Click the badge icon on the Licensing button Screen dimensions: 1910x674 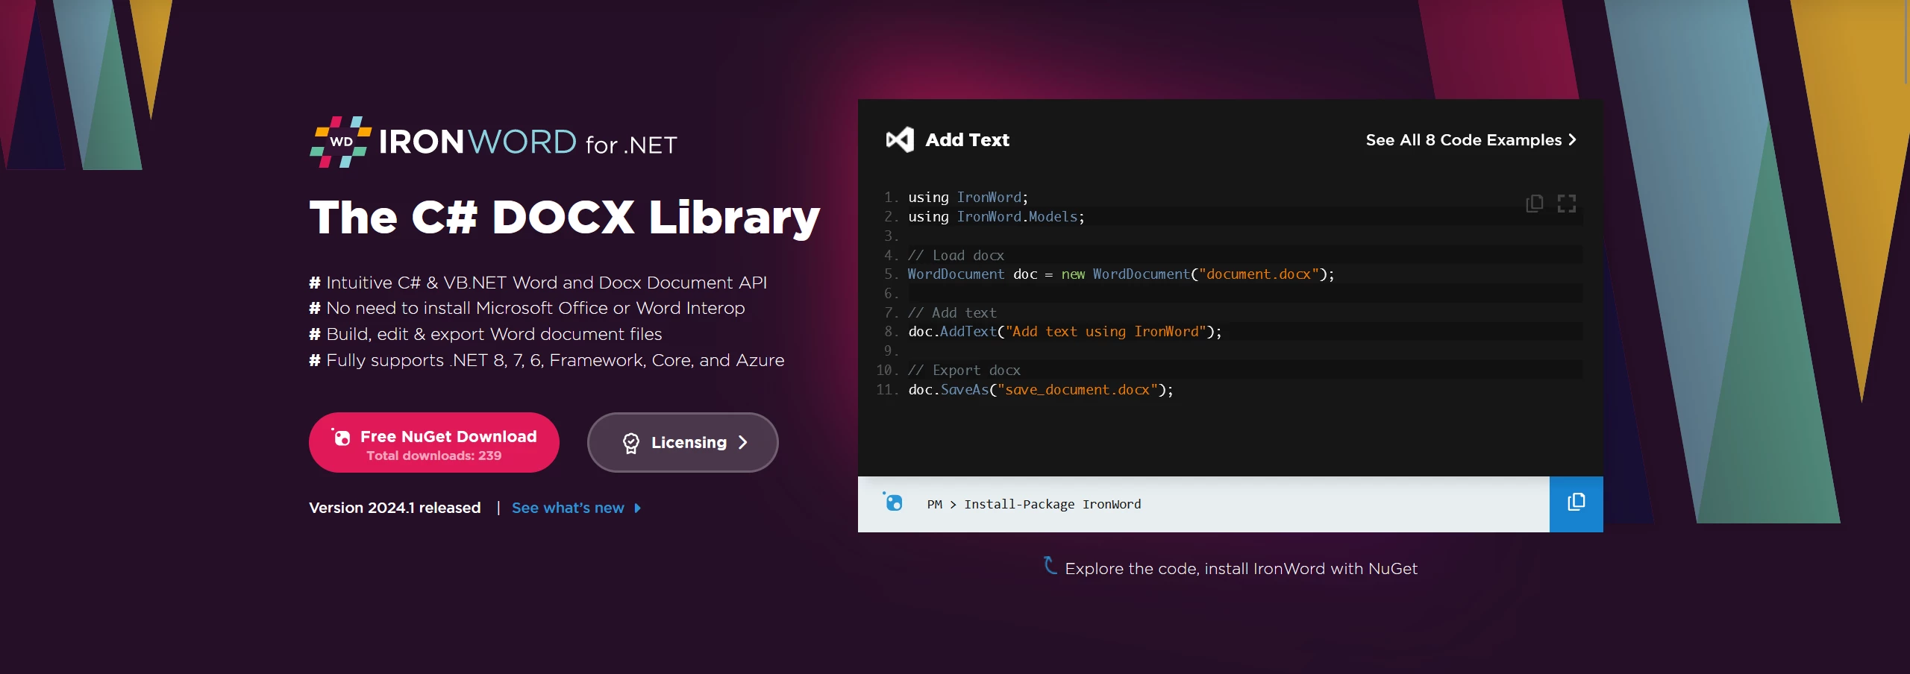pos(631,443)
